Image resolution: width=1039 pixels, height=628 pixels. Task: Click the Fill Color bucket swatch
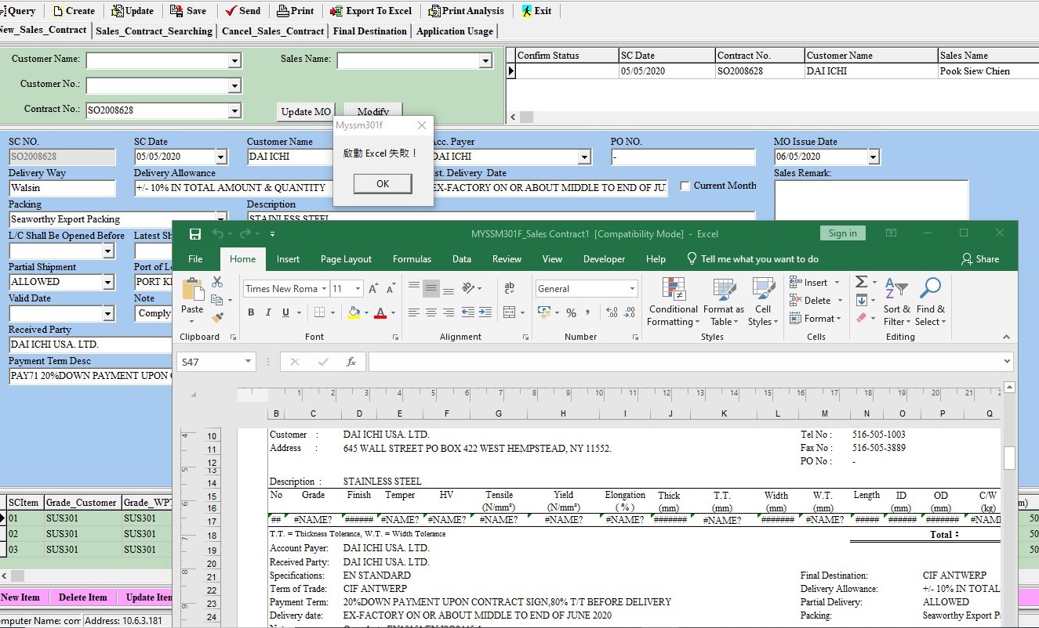tap(354, 312)
